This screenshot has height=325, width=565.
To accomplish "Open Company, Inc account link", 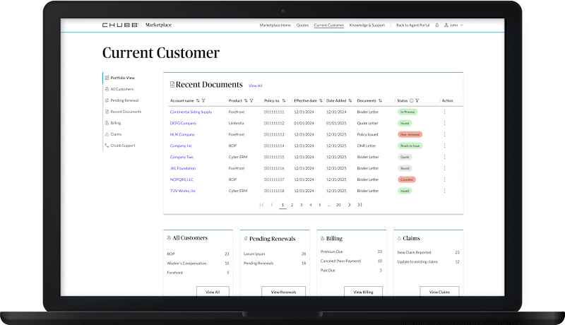I will pyautogui.click(x=181, y=146).
